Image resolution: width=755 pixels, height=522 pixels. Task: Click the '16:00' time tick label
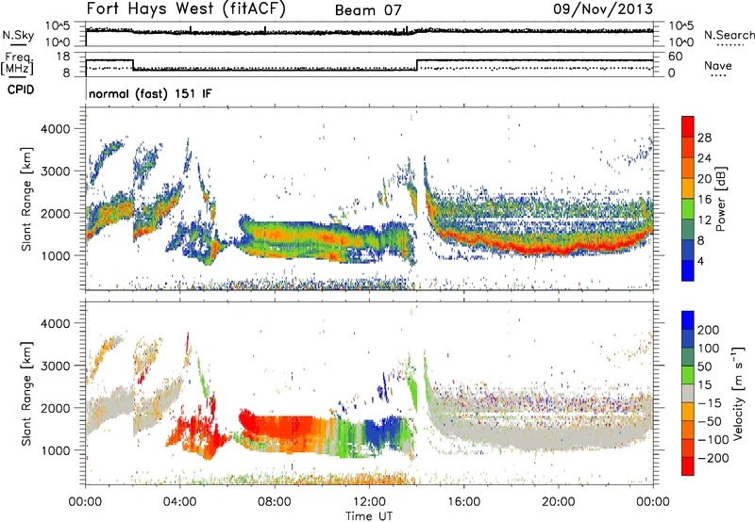click(x=463, y=502)
